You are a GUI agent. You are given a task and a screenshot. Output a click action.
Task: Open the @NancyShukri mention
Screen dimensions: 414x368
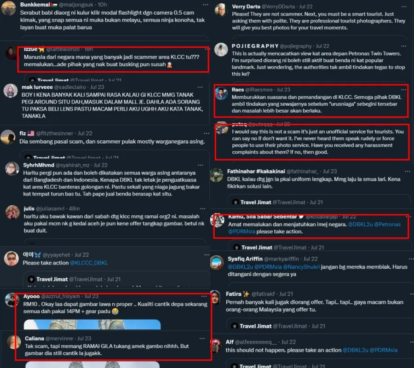pos(301,267)
